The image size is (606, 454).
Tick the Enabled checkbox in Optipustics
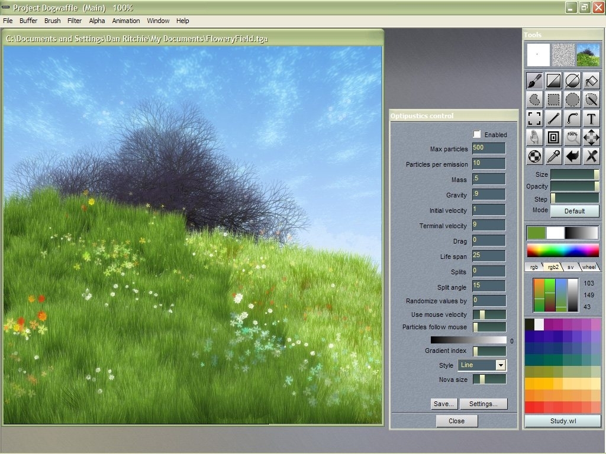pos(477,134)
